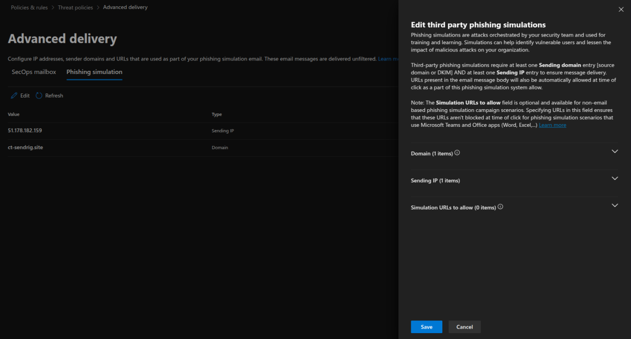Select the Phishing simulation tab
631x339 pixels.
[x=94, y=72]
